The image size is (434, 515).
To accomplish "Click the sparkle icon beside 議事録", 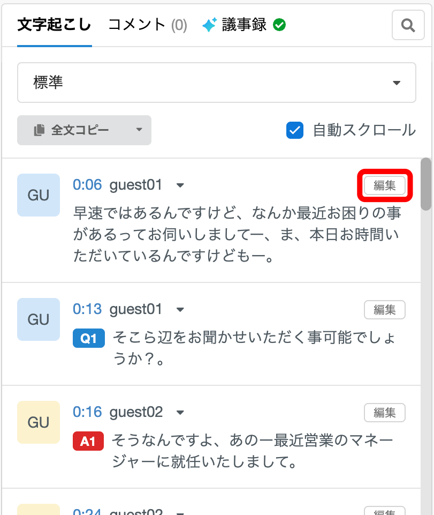I will point(209,25).
